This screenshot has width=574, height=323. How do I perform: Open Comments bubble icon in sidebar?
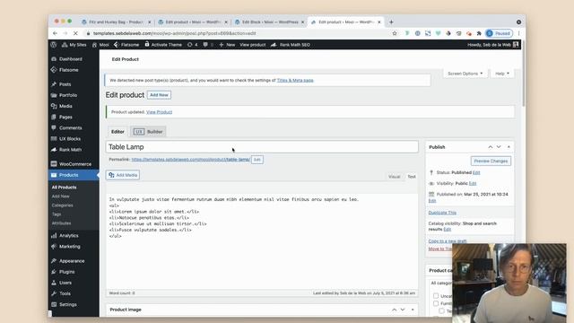click(54, 127)
